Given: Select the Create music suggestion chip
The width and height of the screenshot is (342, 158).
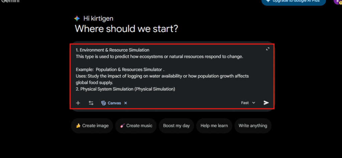Looking at the screenshot, I should [x=136, y=126].
